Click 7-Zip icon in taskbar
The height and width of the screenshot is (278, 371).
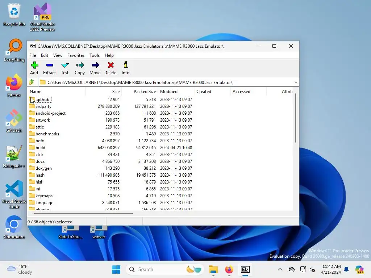tap(245, 269)
